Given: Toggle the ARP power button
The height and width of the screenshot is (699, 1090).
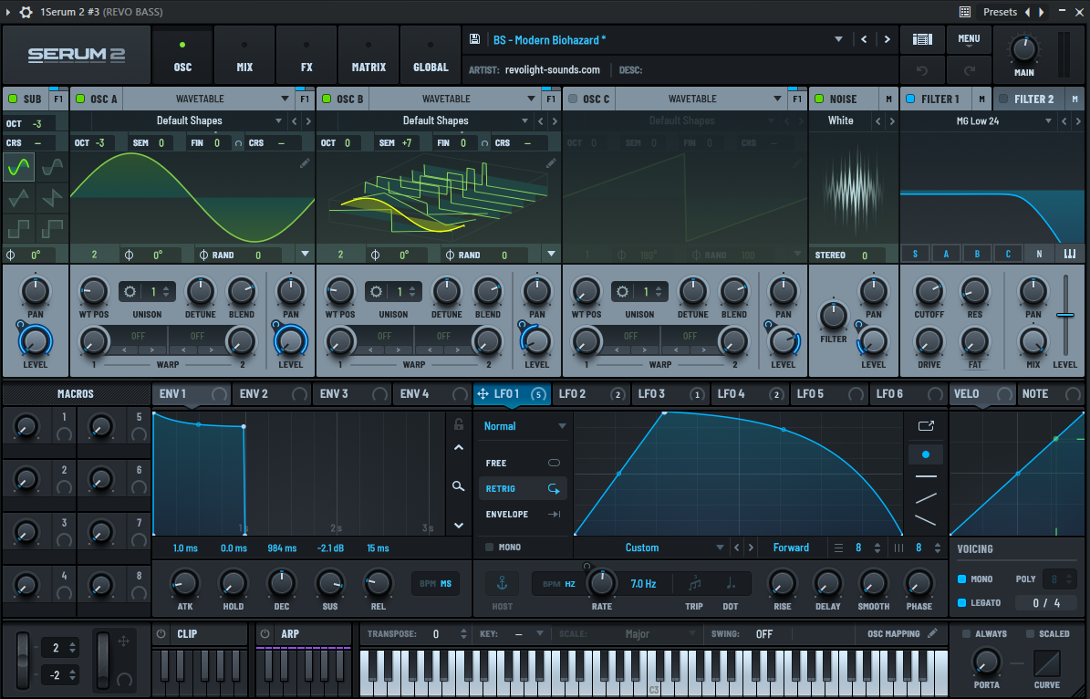Looking at the screenshot, I should [265, 633].
